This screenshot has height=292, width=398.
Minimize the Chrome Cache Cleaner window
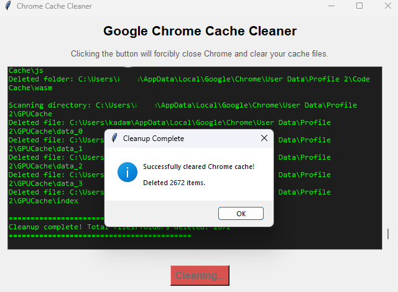(331, 6)
